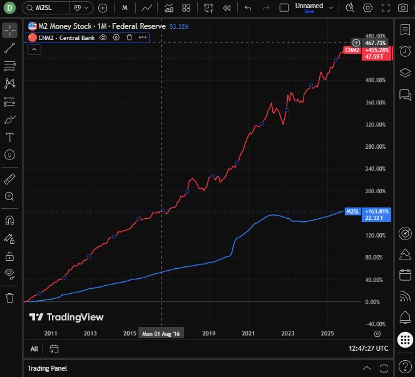Select the All time range

click(34, 349)
